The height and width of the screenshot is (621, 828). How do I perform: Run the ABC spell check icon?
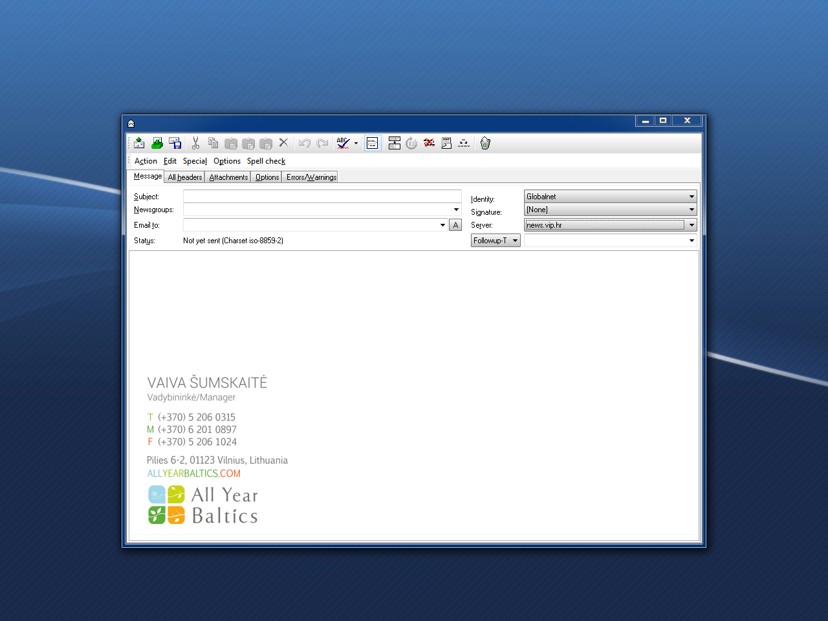click(343, 143)
